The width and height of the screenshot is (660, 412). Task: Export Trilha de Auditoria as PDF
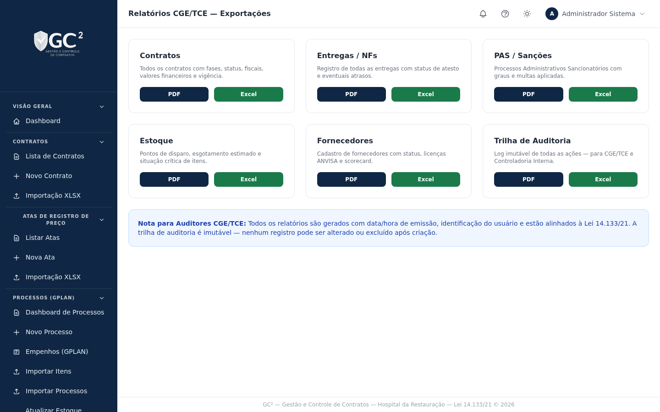[x=528, y=179]
